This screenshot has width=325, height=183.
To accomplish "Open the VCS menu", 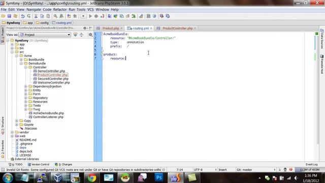I will 90,10.
